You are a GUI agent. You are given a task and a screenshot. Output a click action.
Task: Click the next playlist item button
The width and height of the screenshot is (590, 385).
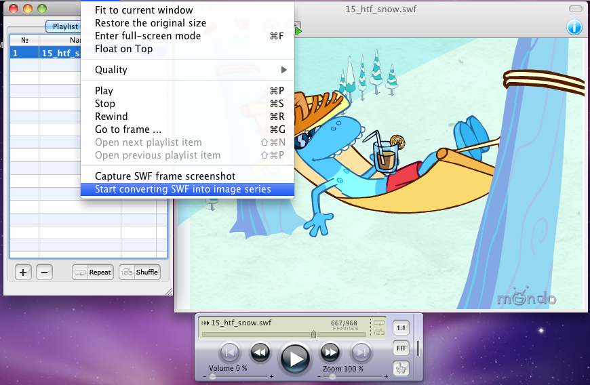pyautogui.click(x=361, y=352)
